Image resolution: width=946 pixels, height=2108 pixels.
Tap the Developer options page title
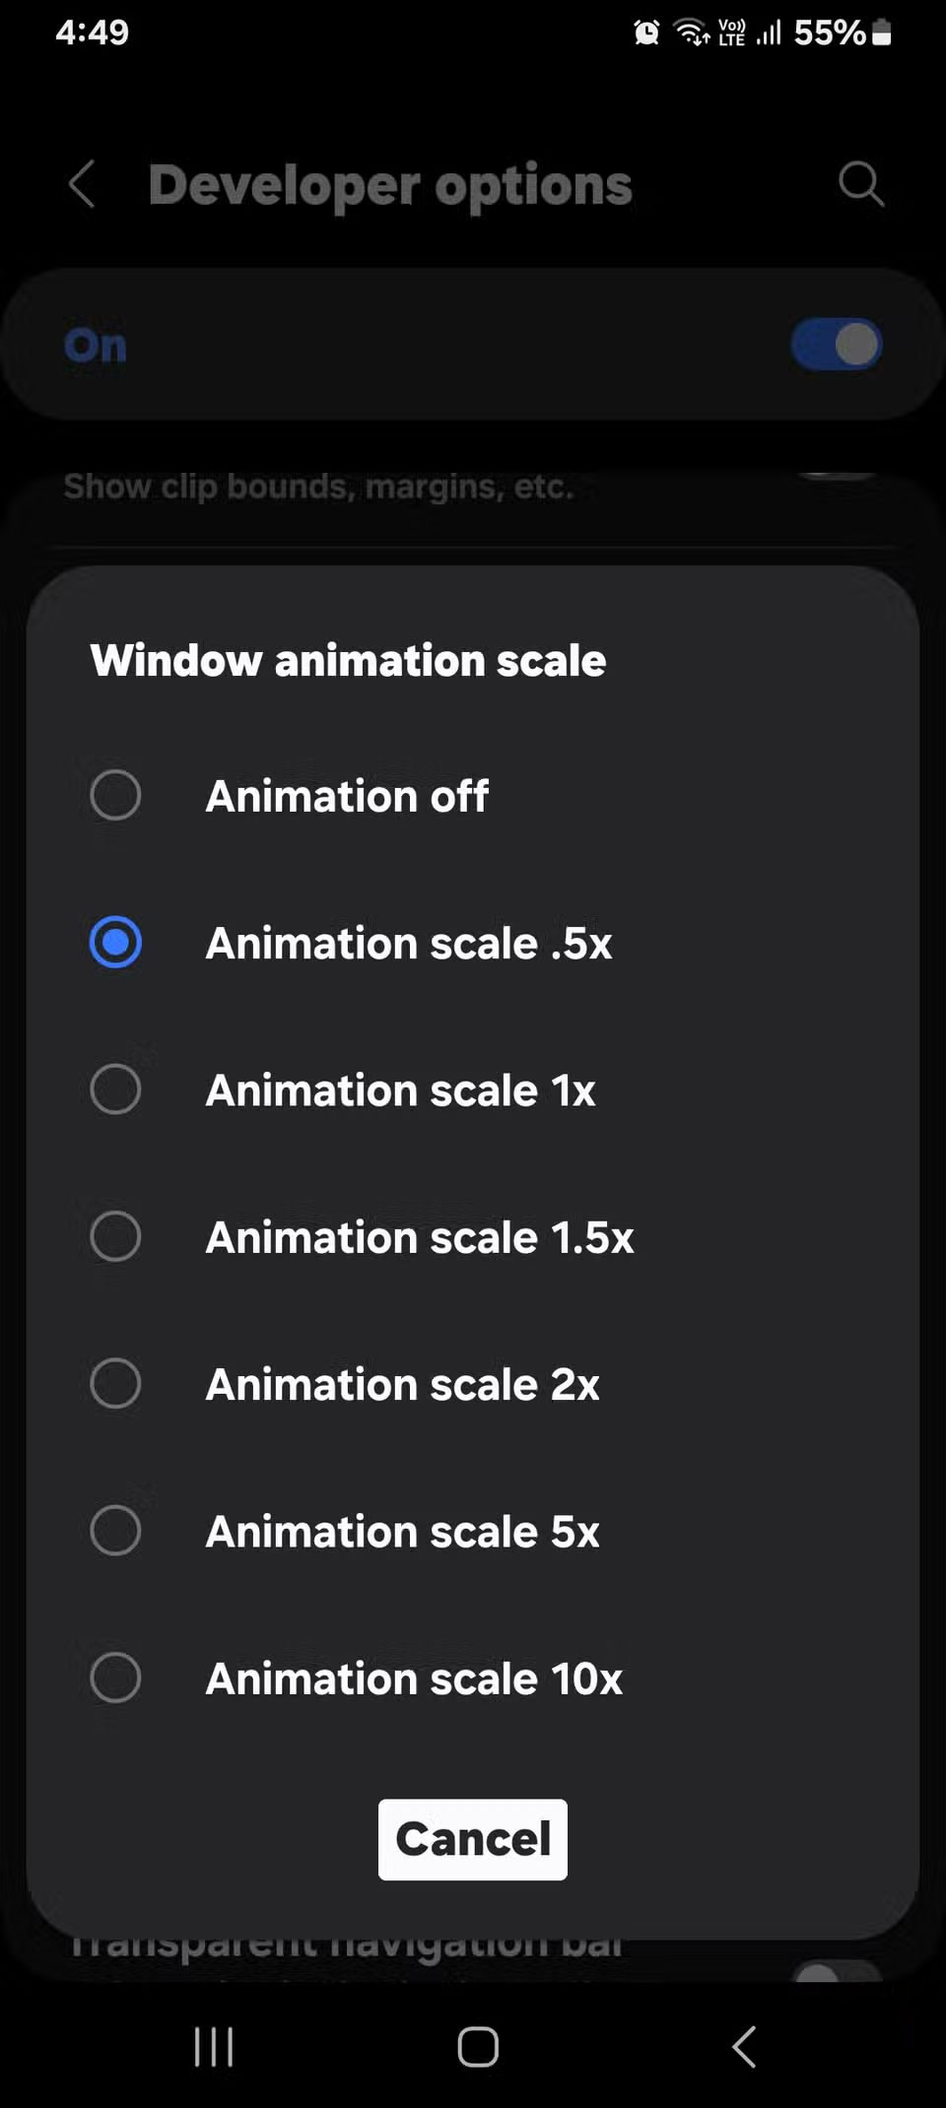pos(390,185)
